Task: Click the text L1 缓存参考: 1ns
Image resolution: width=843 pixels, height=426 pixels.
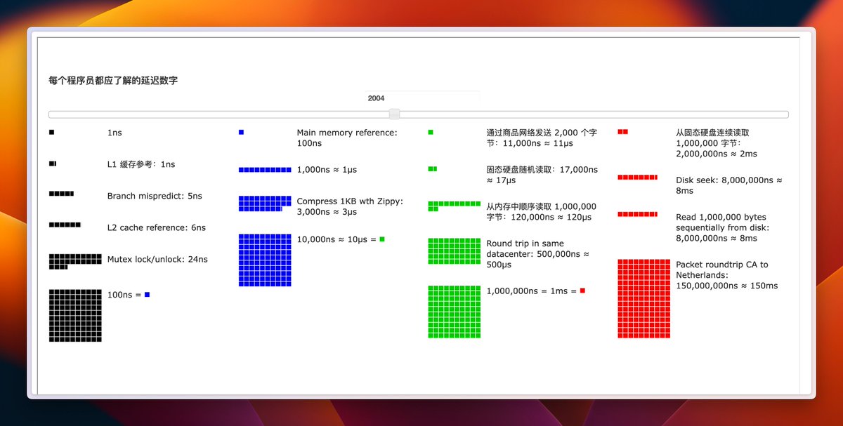Action: coord(141,164)
